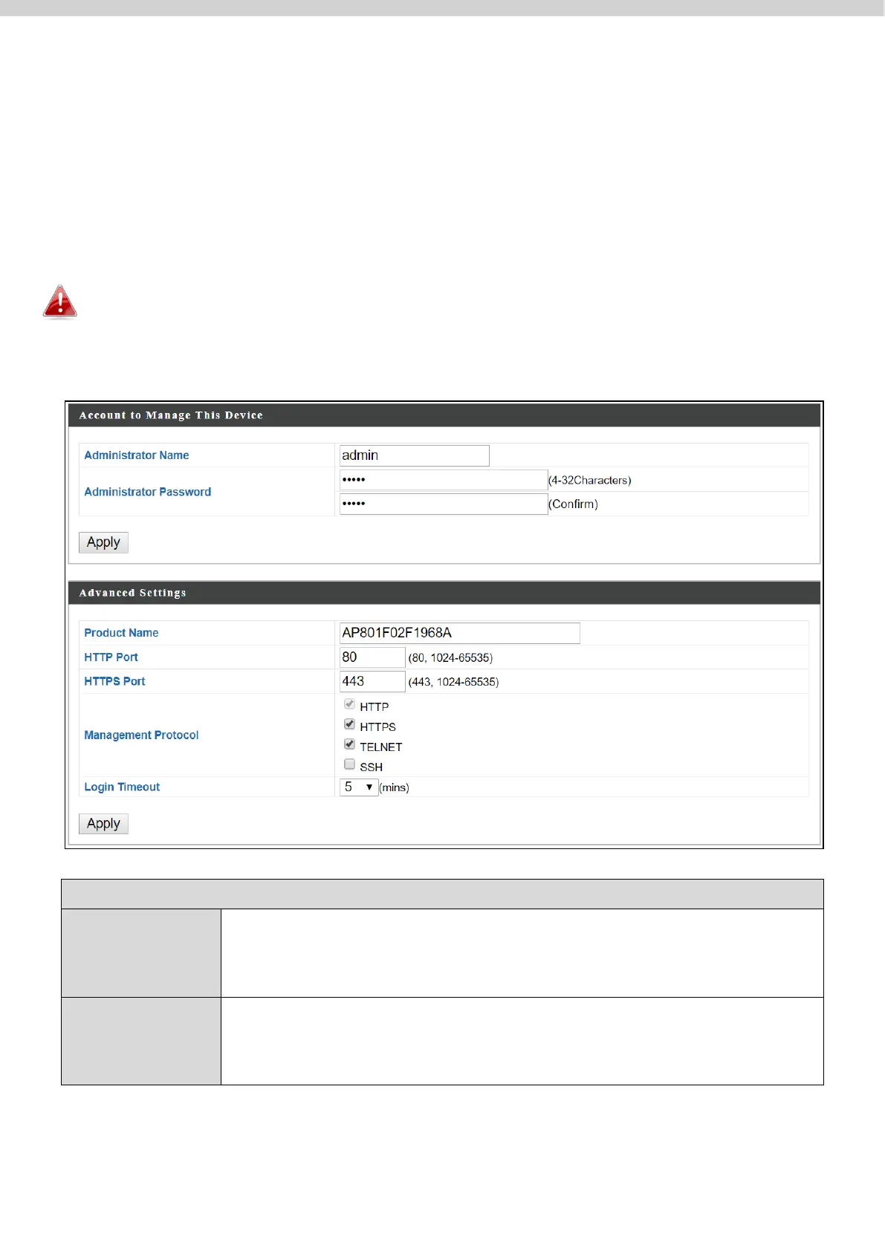This screenshot has width=885, height=1251.
Task: Click the Product Name input field
Action: (460, 633)
